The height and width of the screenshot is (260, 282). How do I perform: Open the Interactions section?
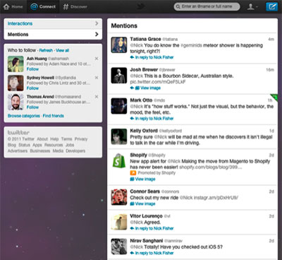point(53,23)
